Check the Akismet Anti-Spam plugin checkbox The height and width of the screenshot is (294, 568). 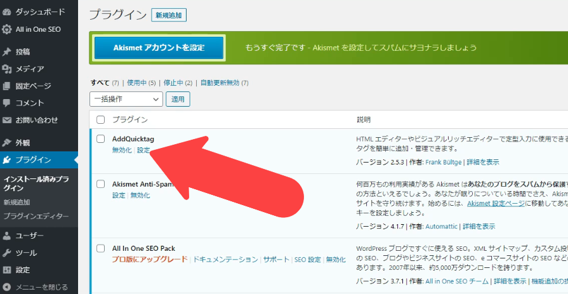pos(101,184)
